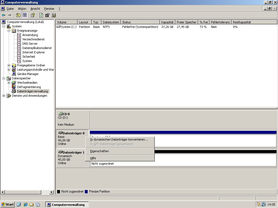Select the Defragmentierung icon in tree
The height and width of the screenshot is (208, 278).
14,87
